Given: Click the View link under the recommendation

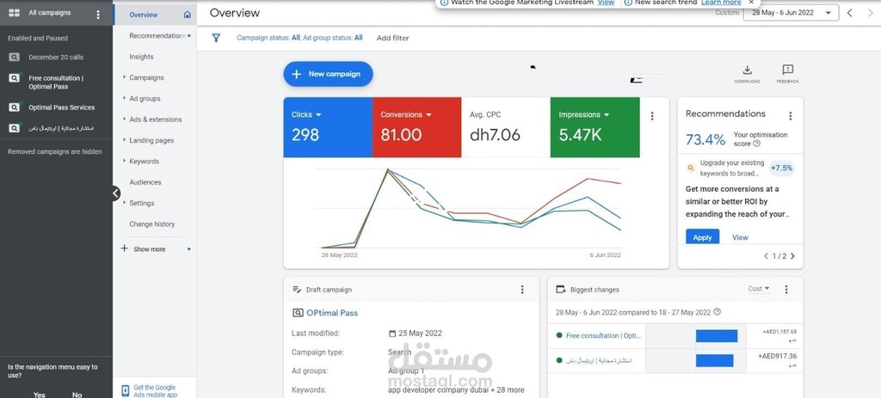Looking at the screenshot, I should click(740, 237).
